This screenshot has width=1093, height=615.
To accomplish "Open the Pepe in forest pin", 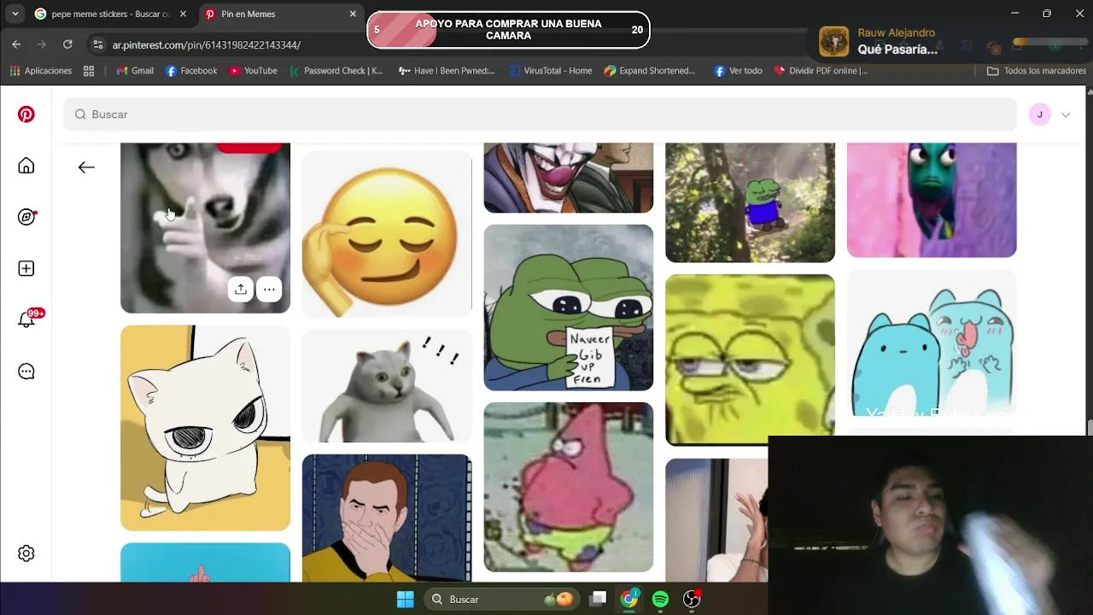I will click(x=750, y=202).
